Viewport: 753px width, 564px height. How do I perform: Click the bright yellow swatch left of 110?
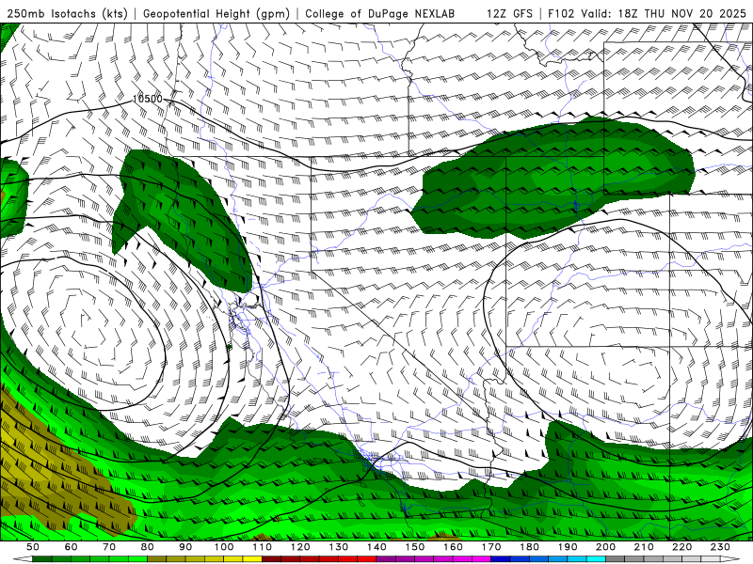tap(252, 559)
